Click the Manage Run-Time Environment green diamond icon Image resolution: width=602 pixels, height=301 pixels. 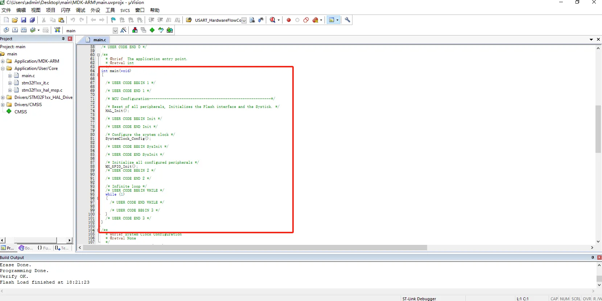(152, 30)
